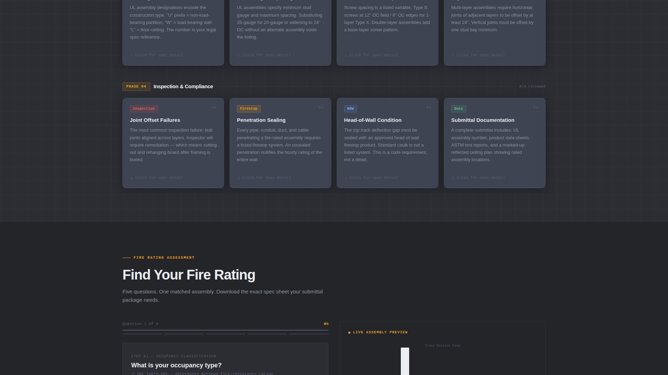The width and height of the screenshot is (668, 375).
Task: Click the 'Five questions. One matched assembly' paragraph
Action: 223,296
